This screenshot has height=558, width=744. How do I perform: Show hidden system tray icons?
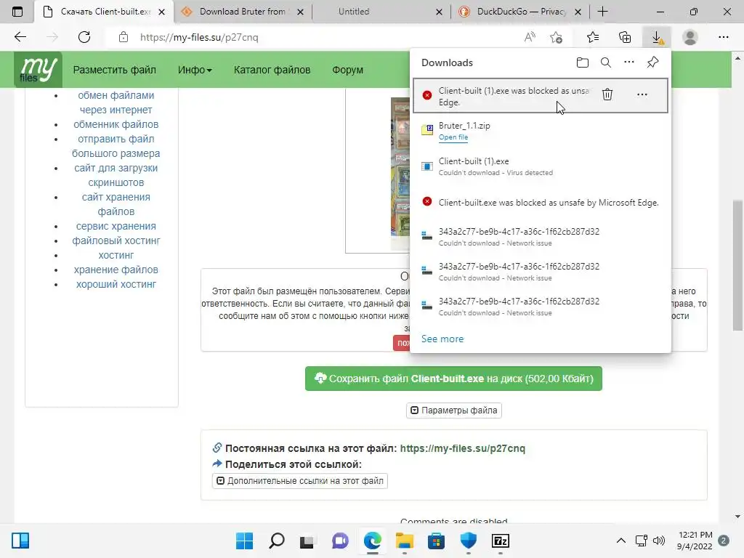(x=620, y=541)
